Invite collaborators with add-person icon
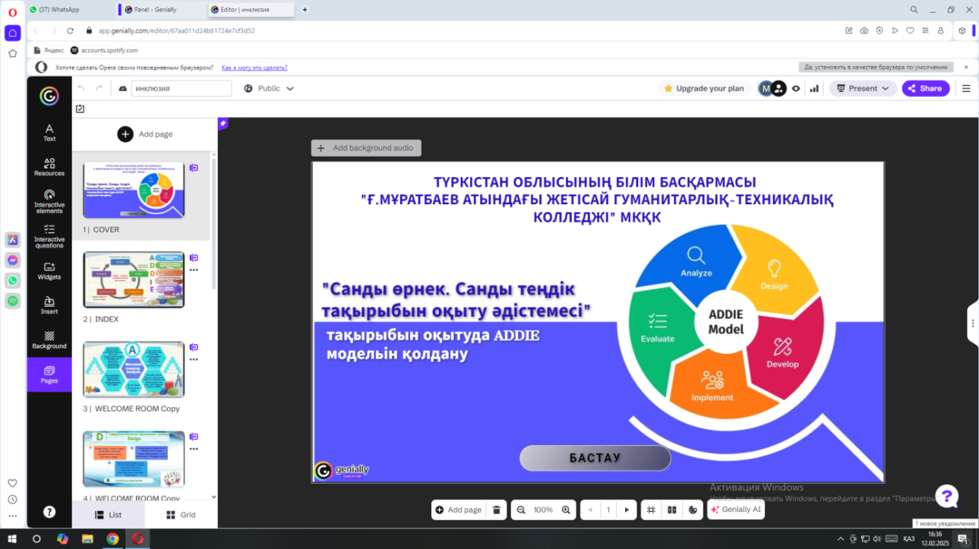The image size is (979, 549). click(x=778, y=89)
